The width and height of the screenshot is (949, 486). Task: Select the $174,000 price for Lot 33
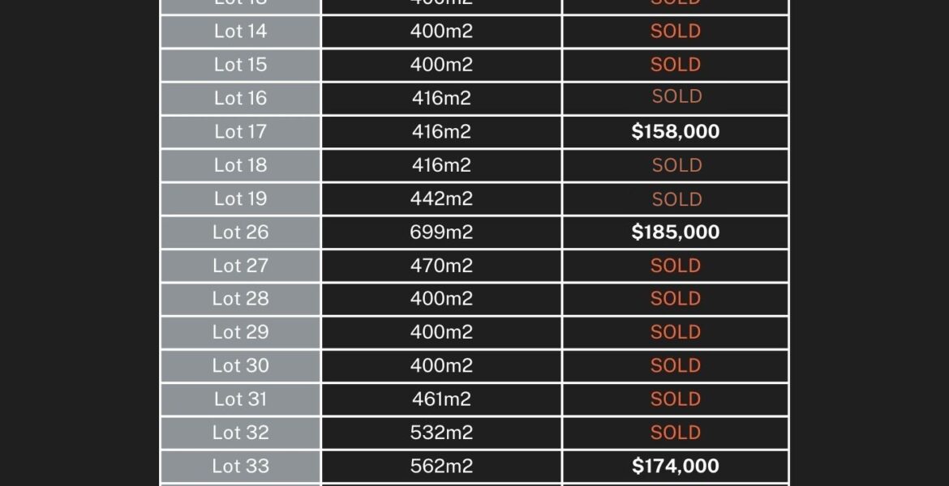click(675, 466)
